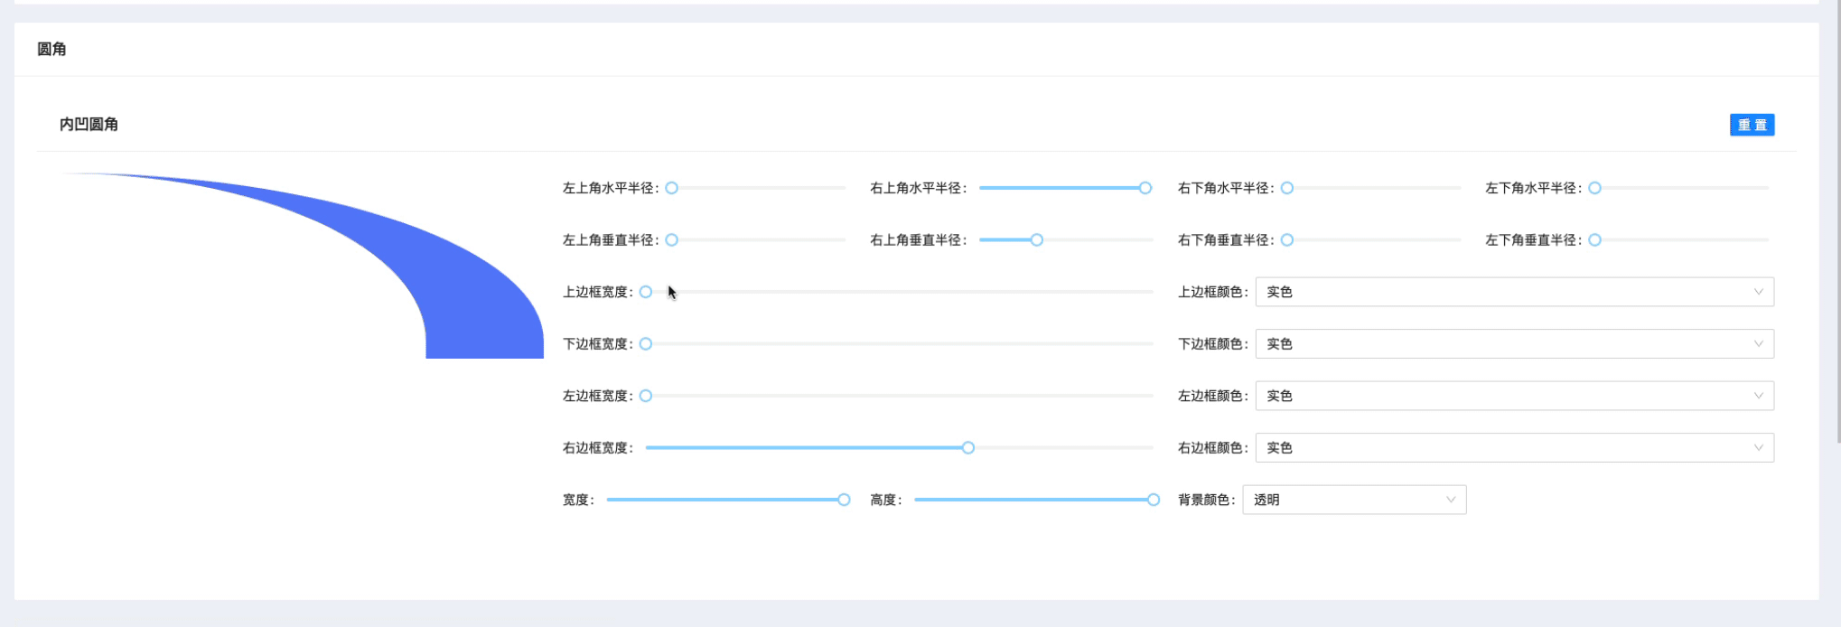Click the 右下角垂直半径 slider handle
The image size is (1841, 627).
(1287, 240)
